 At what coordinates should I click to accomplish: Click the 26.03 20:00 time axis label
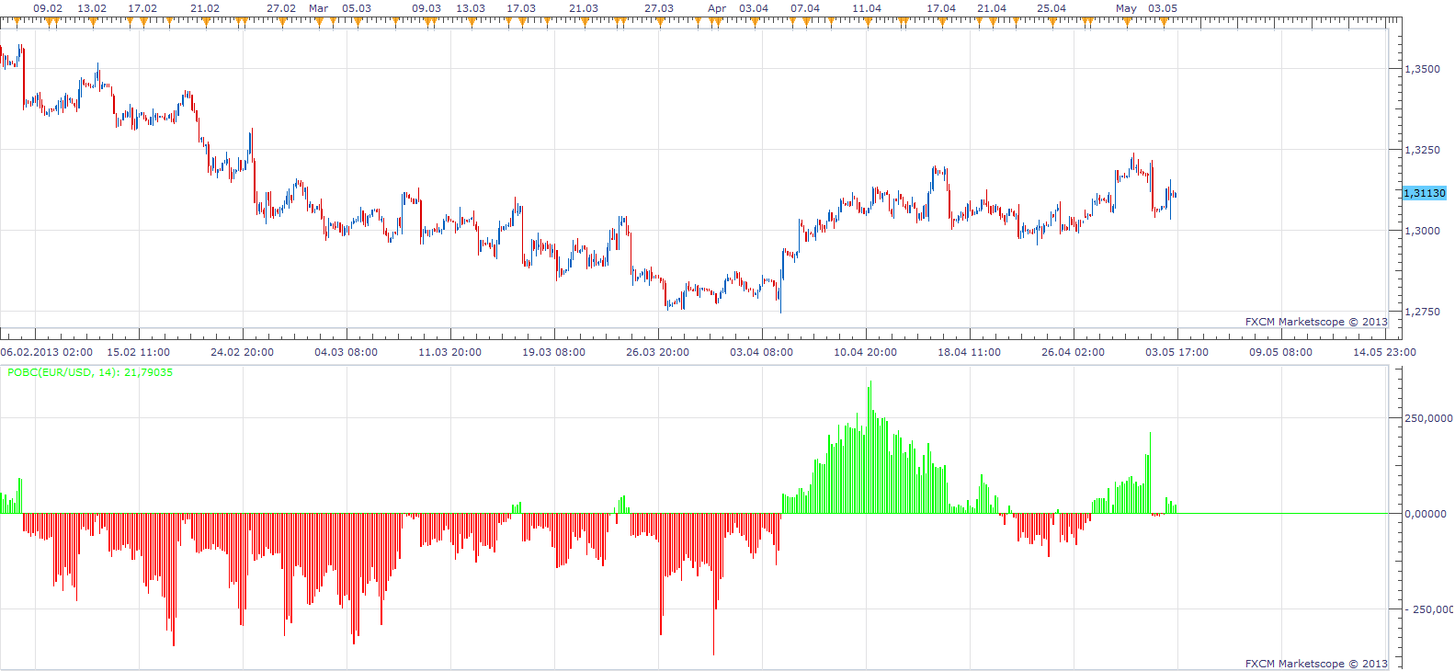tap(658, 352)
